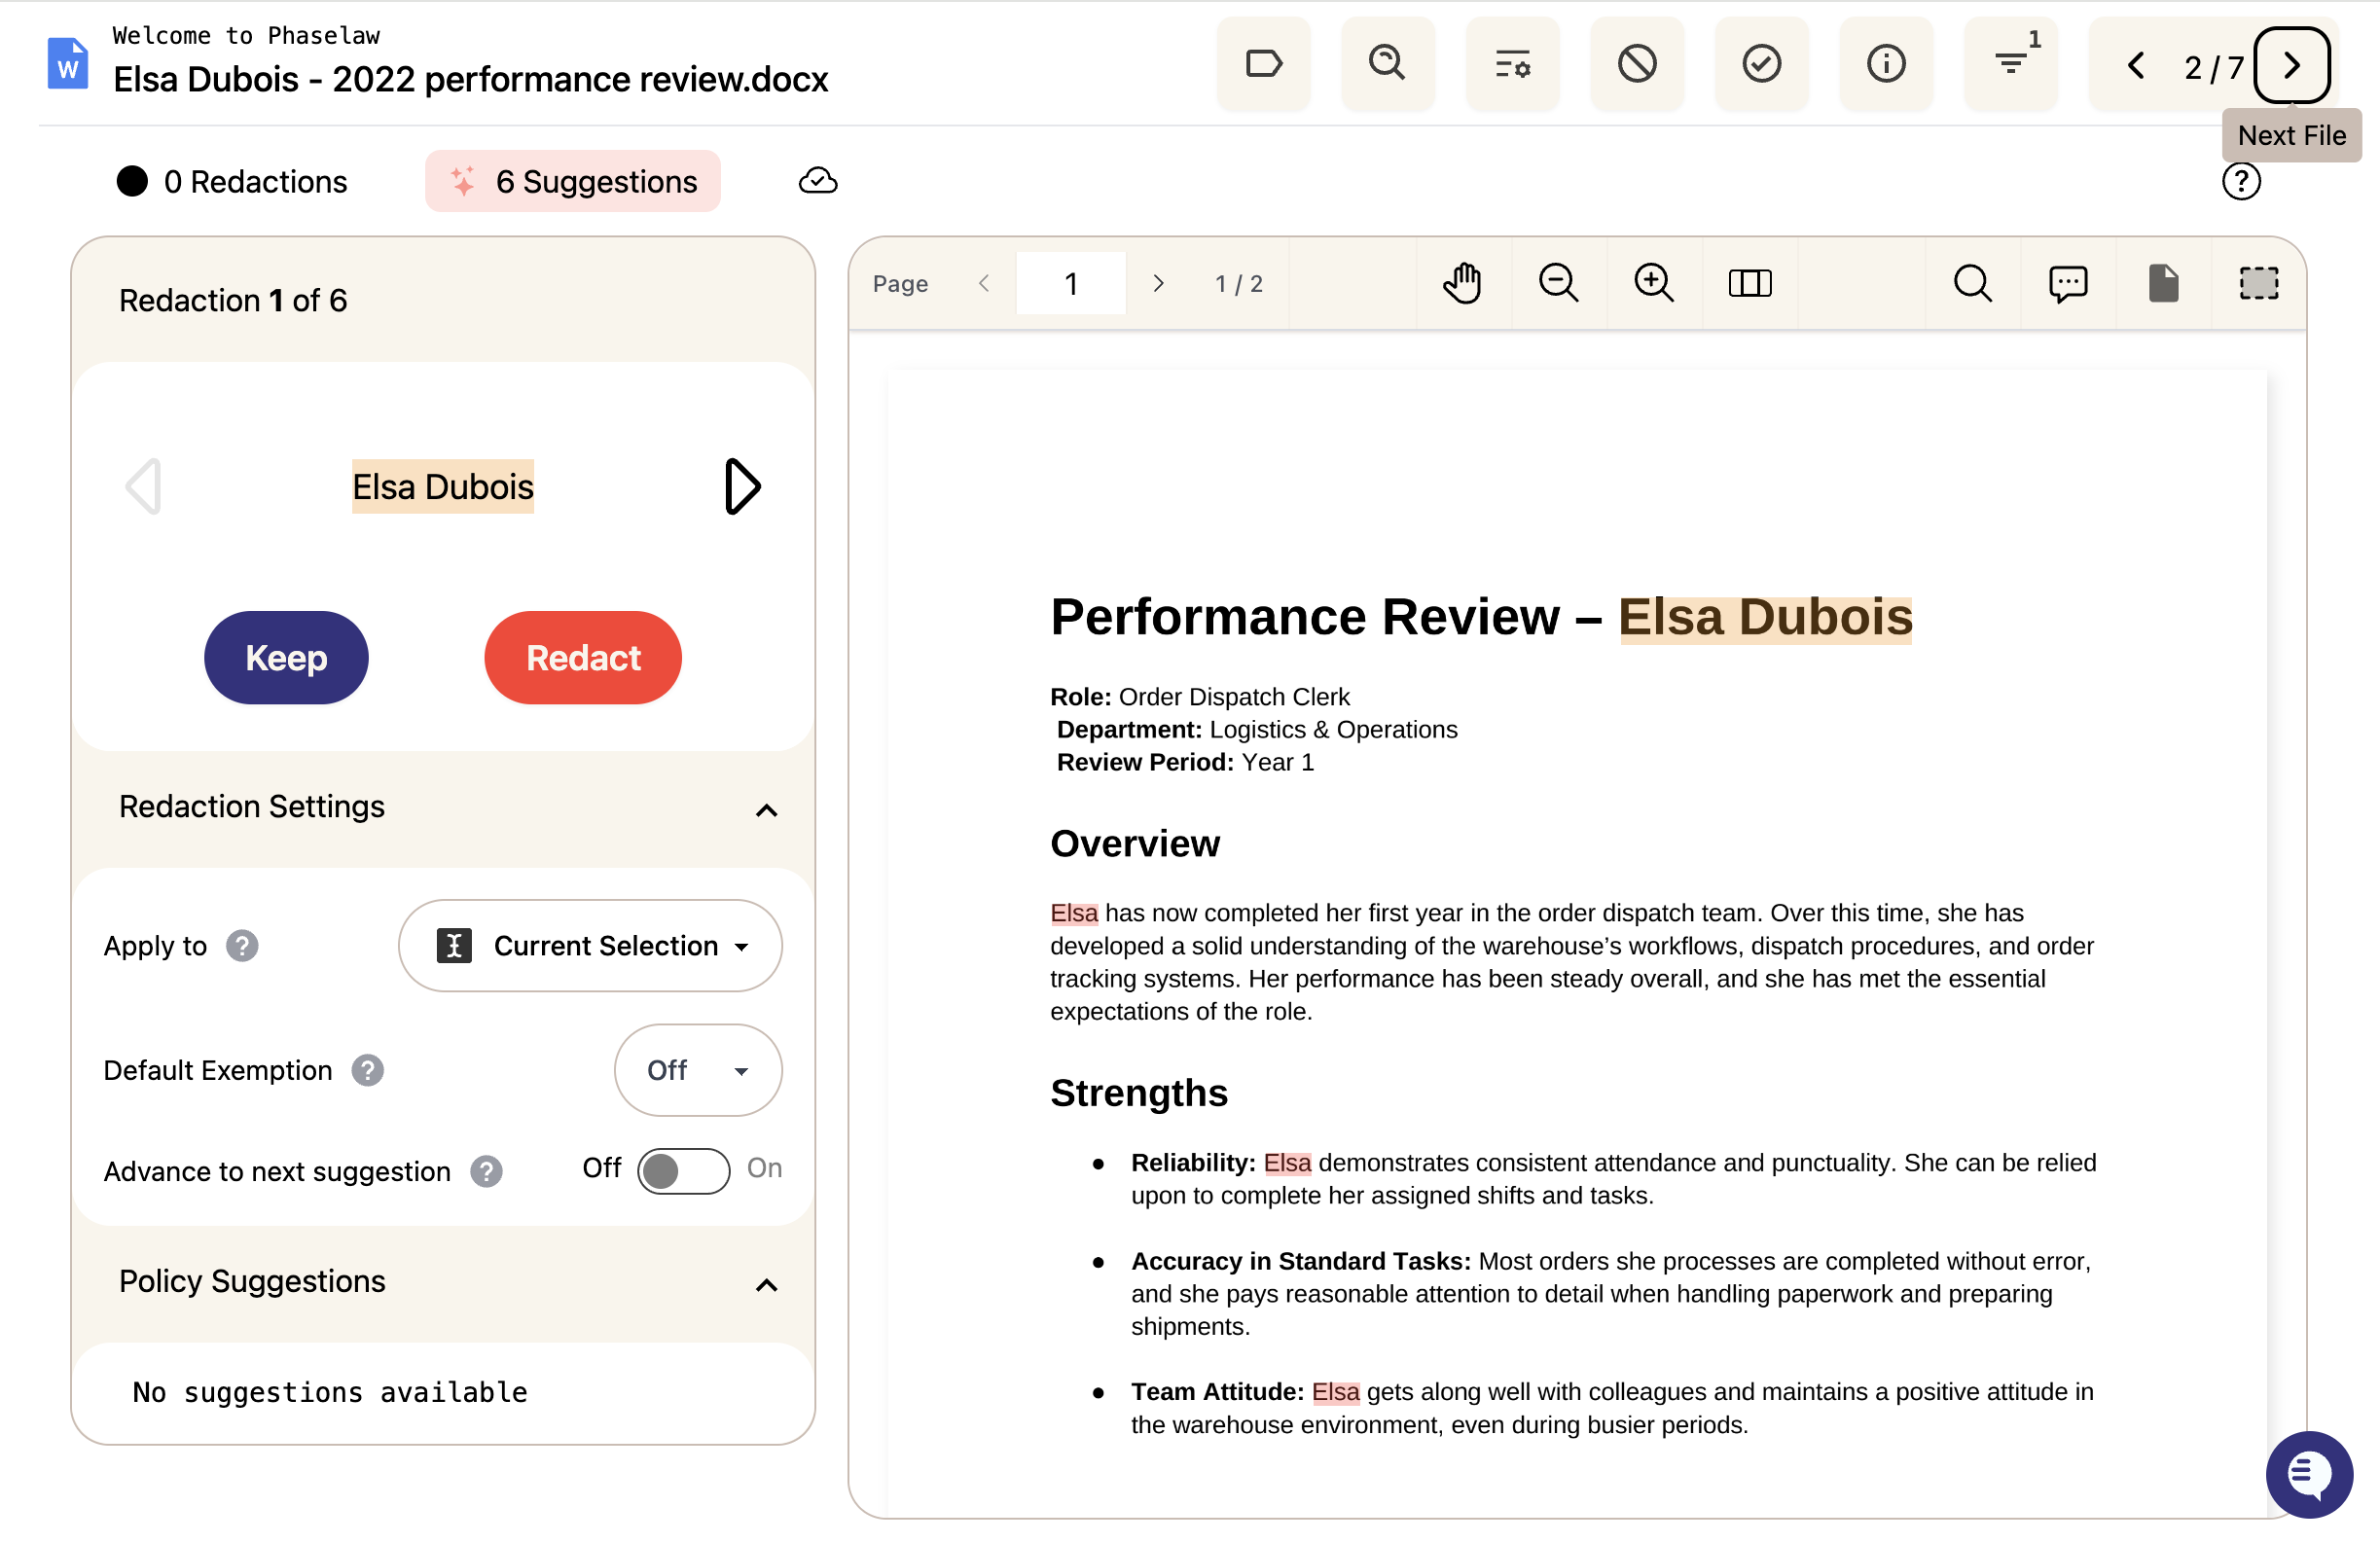The height and width of the screenshot is (1543, 2380).
Task: Activate the dashed rectangle selection tool
Action: (x=2258, y=284)
